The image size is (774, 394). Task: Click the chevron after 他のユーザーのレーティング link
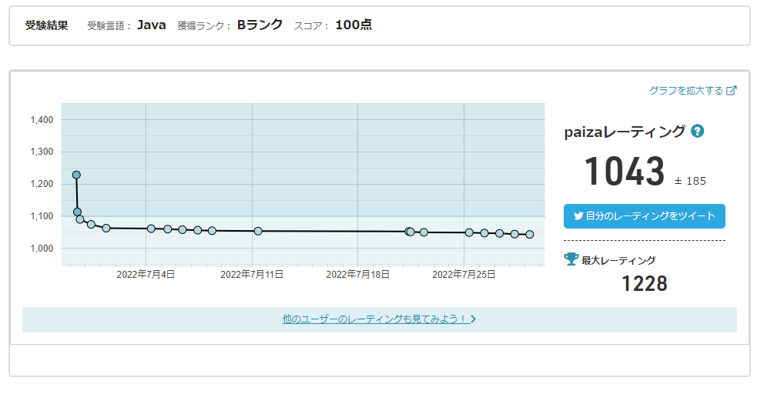click(473, 319)
